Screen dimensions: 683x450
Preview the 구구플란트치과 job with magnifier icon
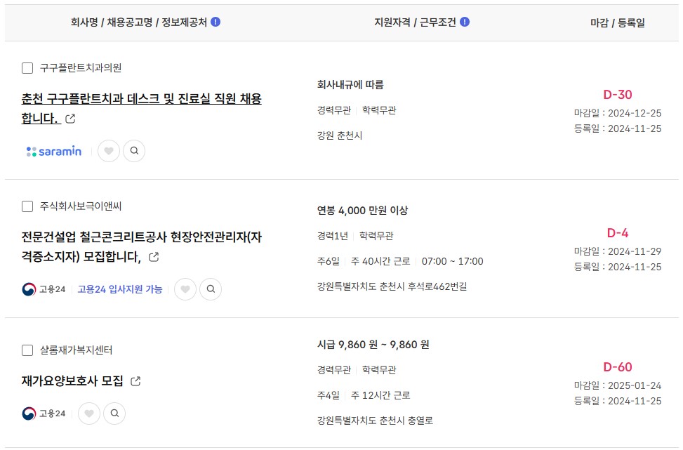[134, 151]
